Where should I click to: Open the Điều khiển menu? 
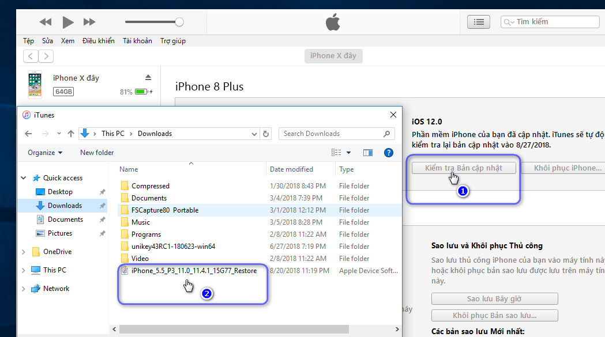pos(99,41)
